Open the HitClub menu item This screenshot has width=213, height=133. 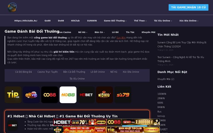pos(75,21)
